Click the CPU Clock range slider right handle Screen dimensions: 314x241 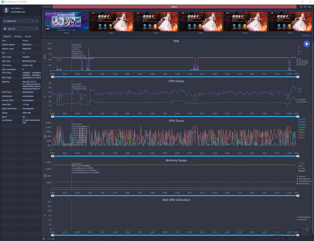click(298, 156)
